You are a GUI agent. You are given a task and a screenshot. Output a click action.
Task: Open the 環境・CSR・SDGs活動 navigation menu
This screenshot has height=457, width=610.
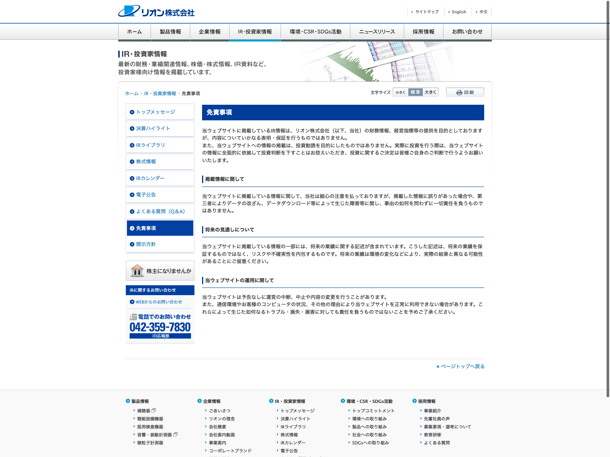[x=315, y=32]
